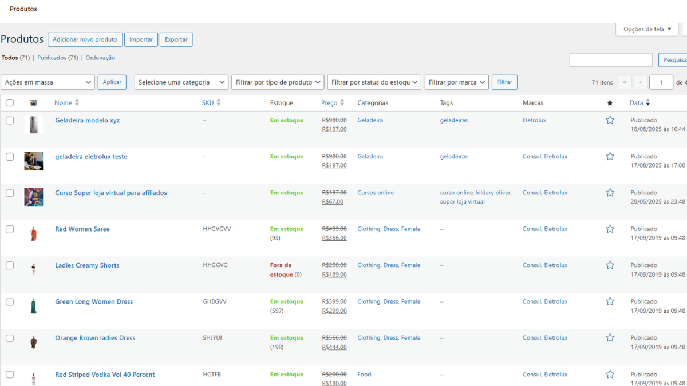687x386 pixels.
Task: Click the geladeira eletrolux teste thumbnail
Action: (33, 161)
